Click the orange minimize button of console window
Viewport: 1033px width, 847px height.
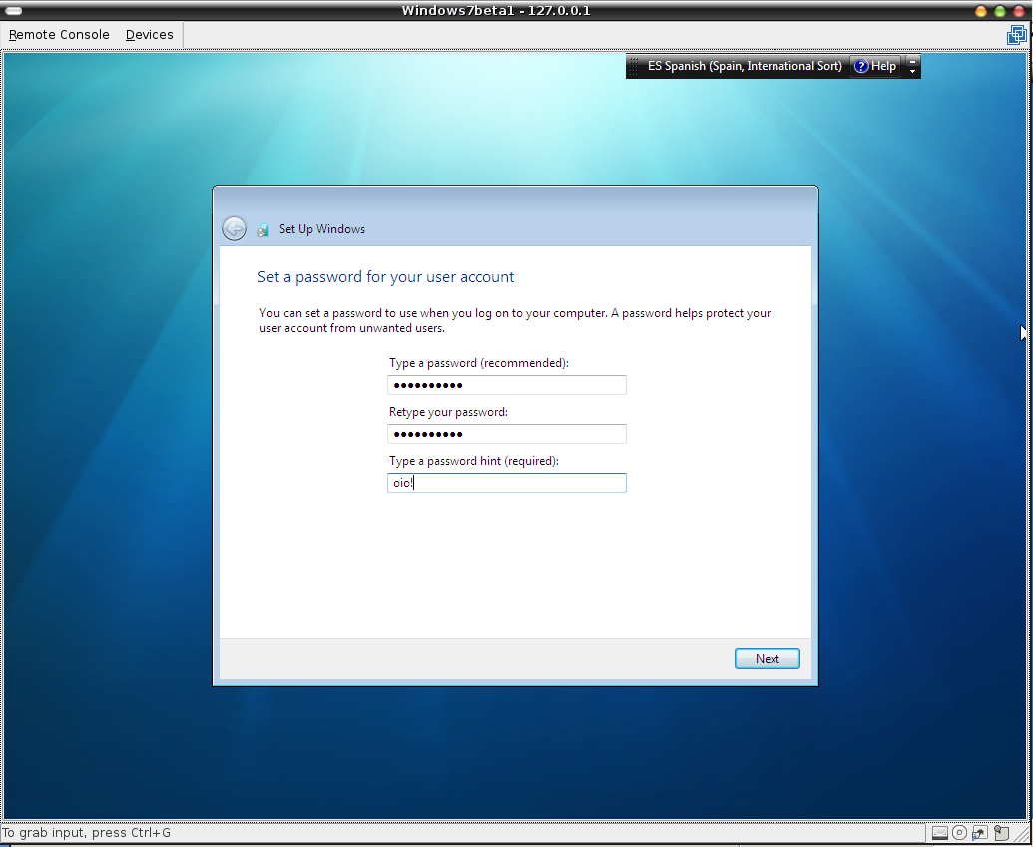[x=981, y=11]
